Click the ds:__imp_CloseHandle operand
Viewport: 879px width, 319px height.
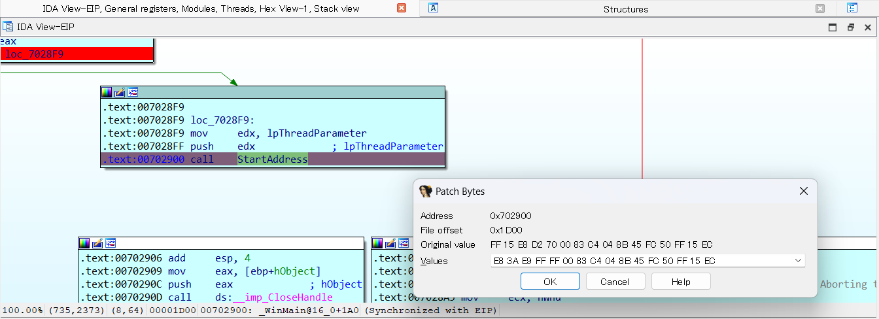(274, 297)
